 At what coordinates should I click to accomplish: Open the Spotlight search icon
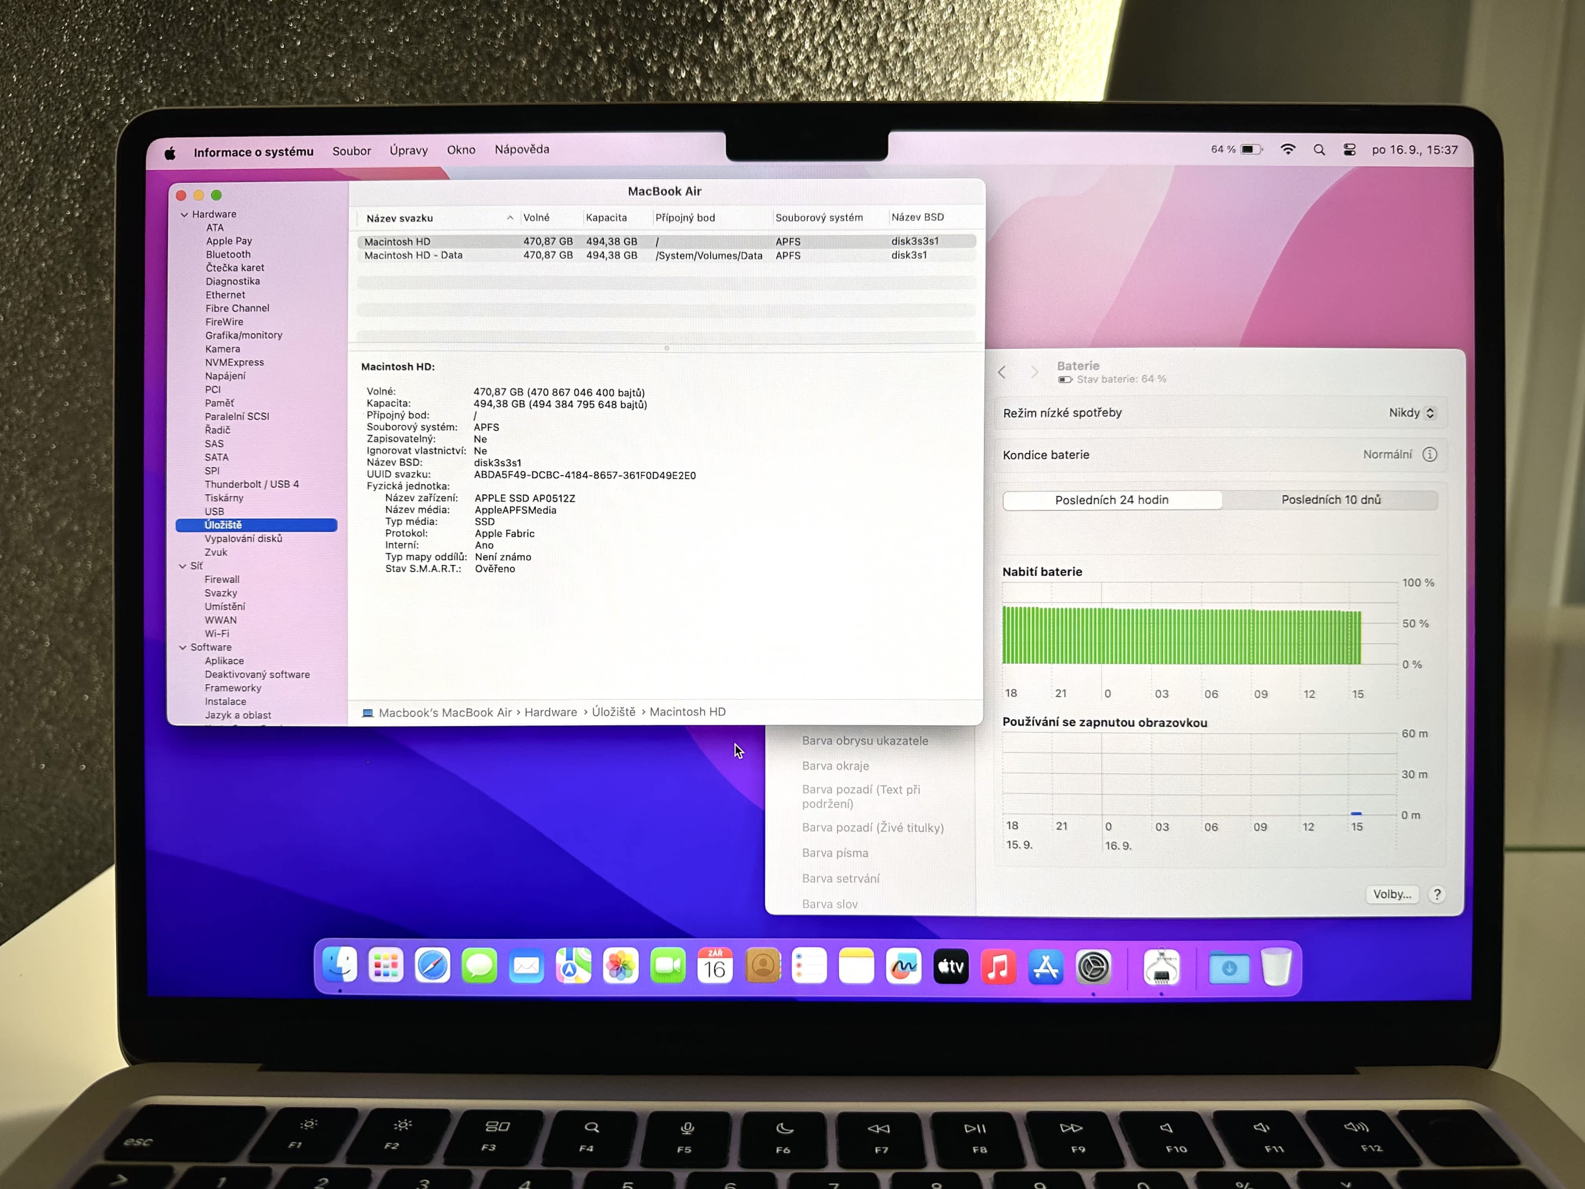(1319, 150)
